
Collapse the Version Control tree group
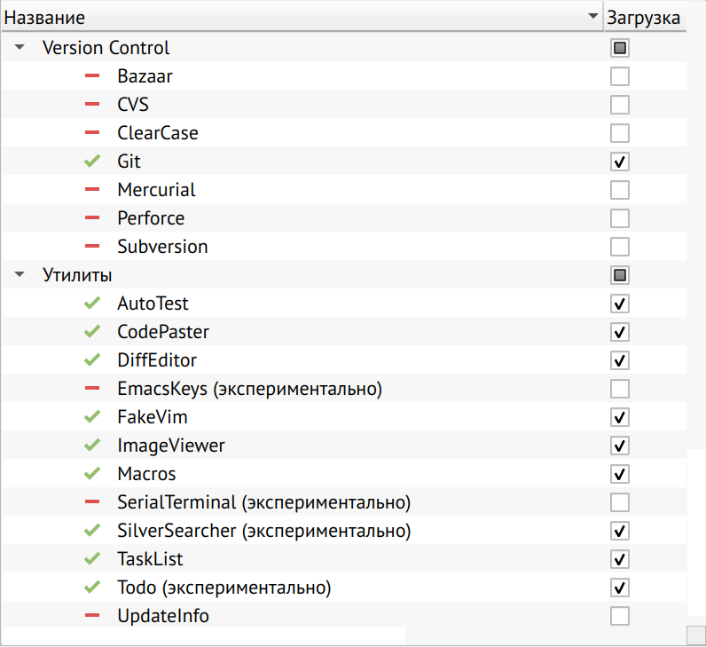click(20, 47)
